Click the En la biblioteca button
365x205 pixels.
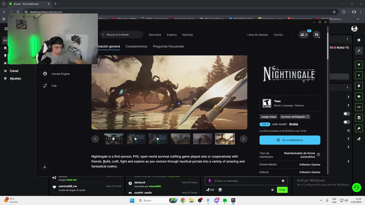[x=290, y=140]
